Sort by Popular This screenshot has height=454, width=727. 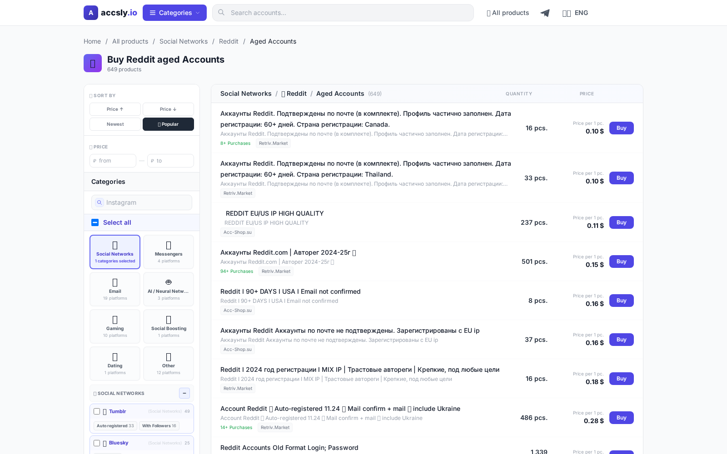(x=168, y=124)
